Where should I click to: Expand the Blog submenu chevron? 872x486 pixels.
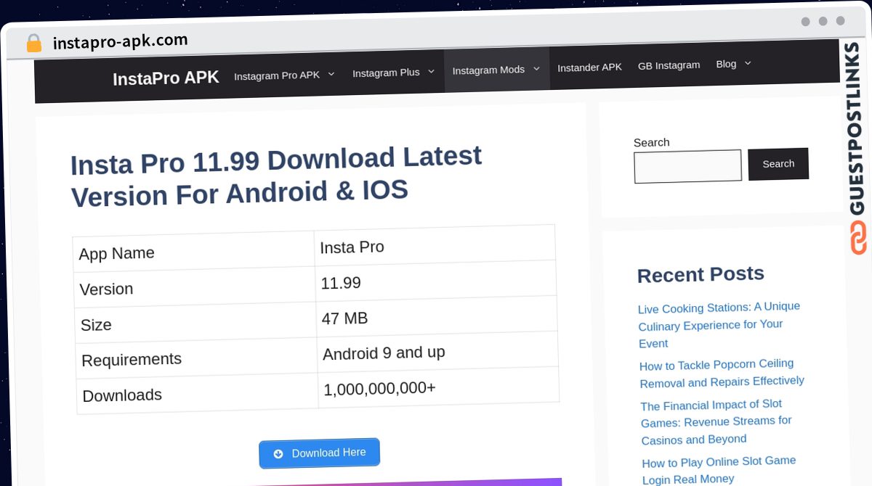(748, 63)
